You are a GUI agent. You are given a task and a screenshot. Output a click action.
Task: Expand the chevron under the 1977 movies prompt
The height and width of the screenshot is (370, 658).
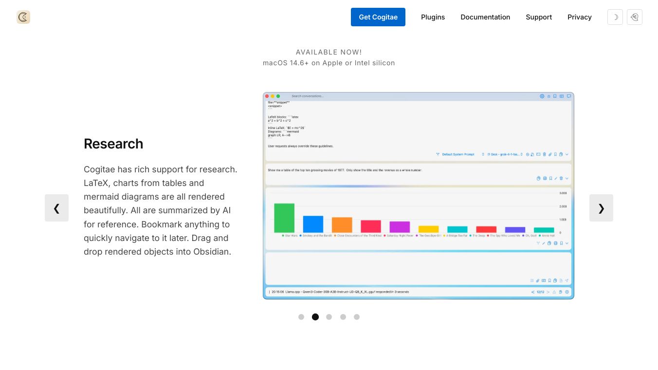pos(567,179)
